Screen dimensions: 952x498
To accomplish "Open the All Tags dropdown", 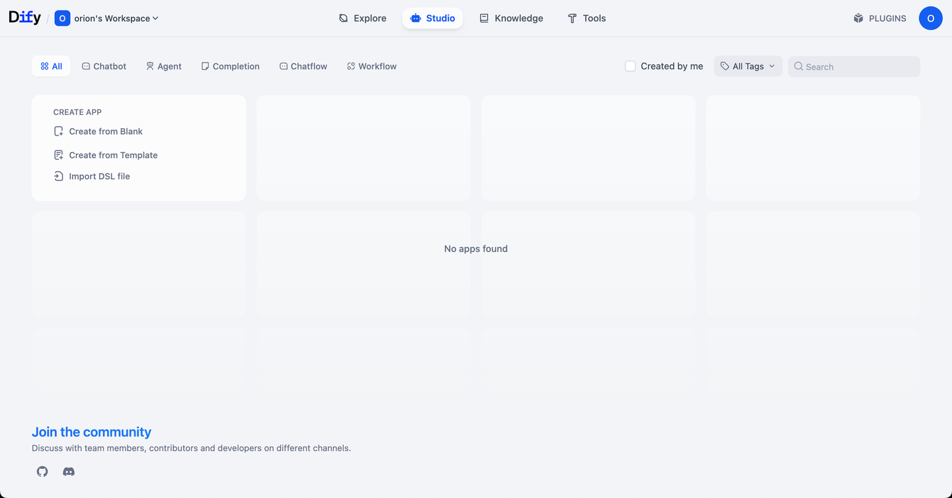I will click(x=748, y=66).
